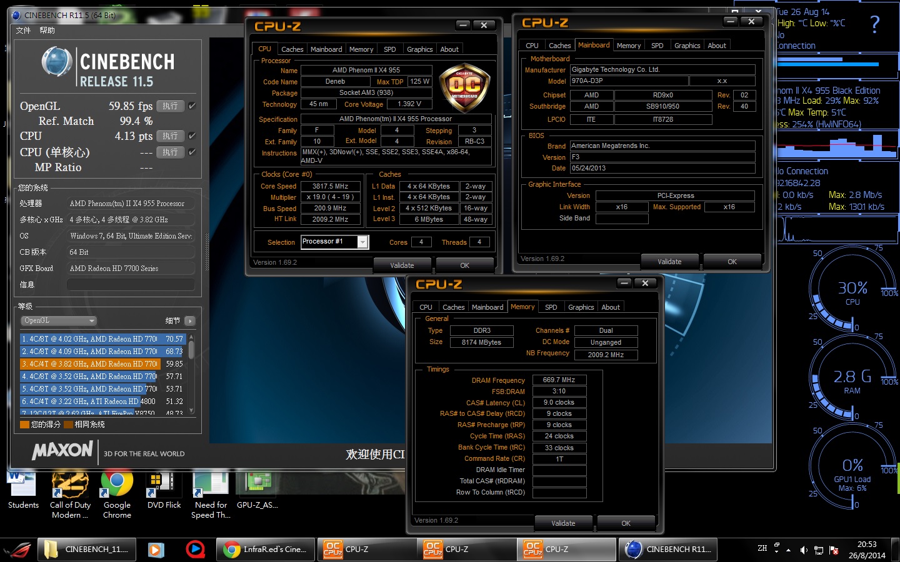Click the ranking list scroll-down arrow

(x=191, y=410)
